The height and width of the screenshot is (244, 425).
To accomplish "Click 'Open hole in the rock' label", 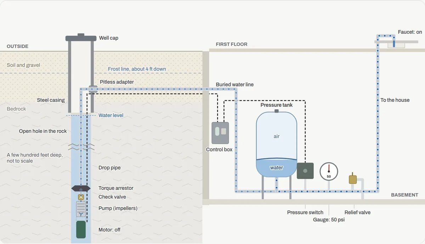I will (x=43, y=131).
